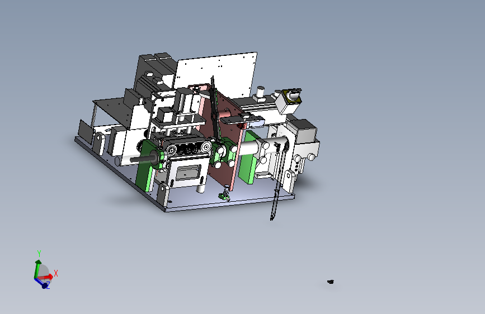Select the small green fitting on the base plate
Viewport: 485px width, 314px height.
(x=224, y=196)
